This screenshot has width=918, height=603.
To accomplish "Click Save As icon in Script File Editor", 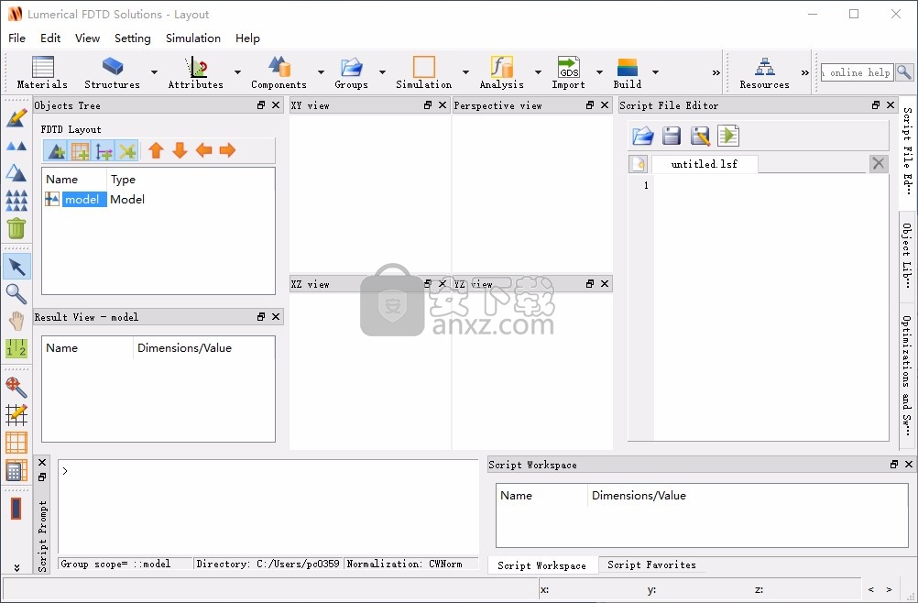I will [700, 136].
